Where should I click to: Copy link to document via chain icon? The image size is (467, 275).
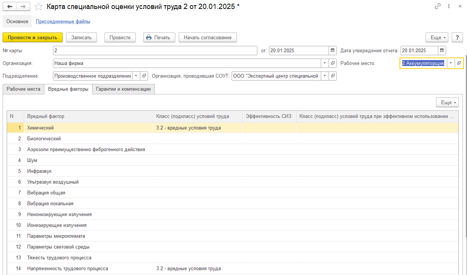click(438, 7)
